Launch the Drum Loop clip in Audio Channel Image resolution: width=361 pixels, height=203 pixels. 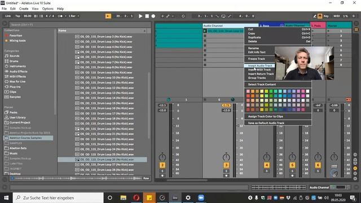coord(205,31)
